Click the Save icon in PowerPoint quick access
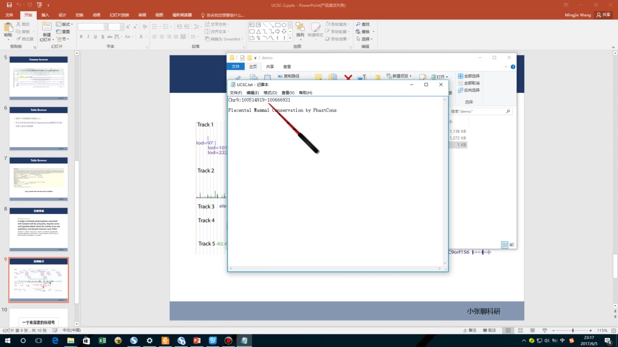This screenshot has height=347, width=618. [8, 5]
